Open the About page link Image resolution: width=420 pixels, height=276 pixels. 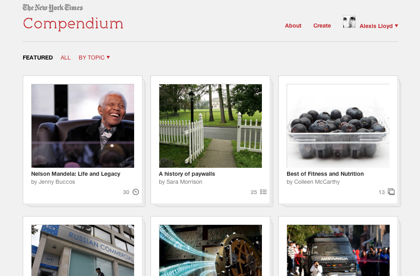click(x=293, y=26)
